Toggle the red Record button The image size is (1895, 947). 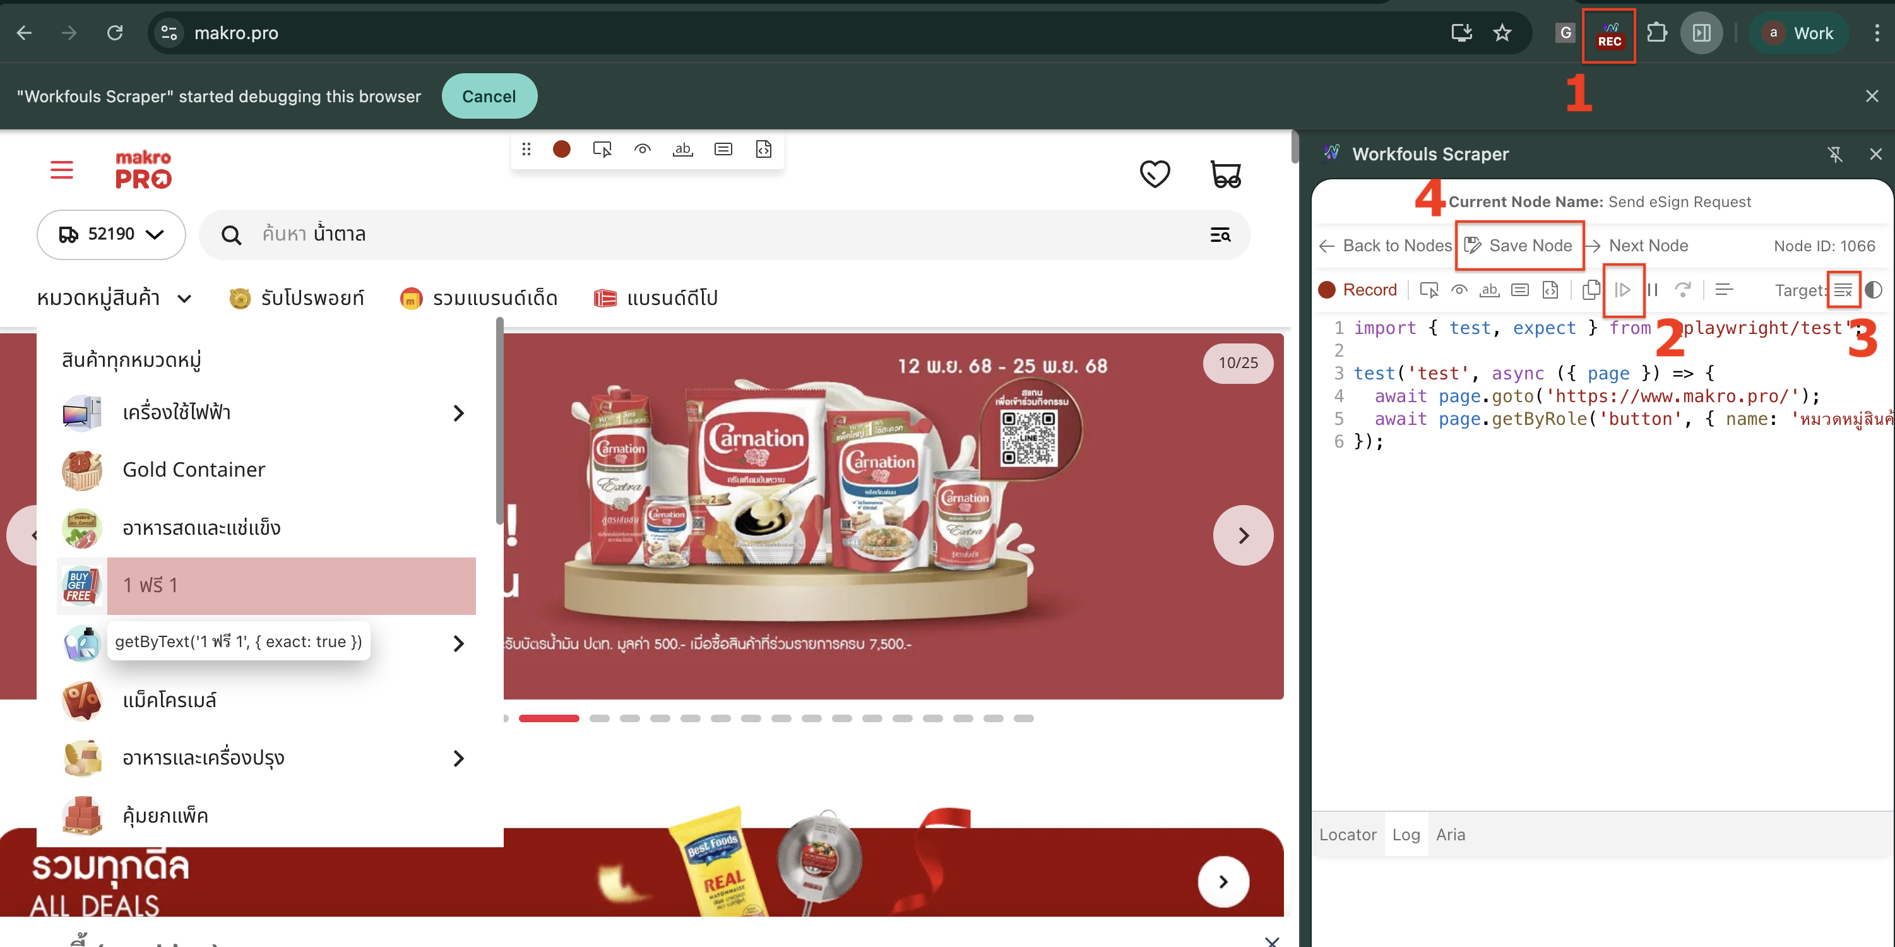[1358, 290]
